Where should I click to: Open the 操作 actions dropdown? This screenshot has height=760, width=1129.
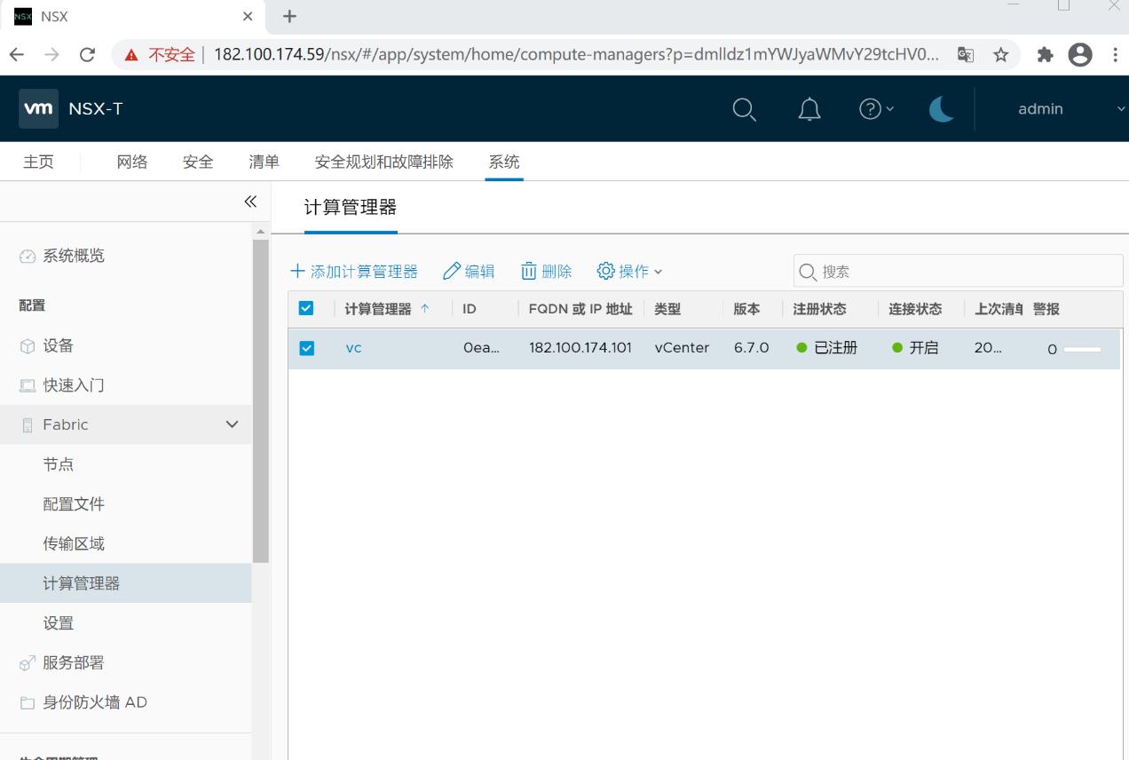coord(630,272)
